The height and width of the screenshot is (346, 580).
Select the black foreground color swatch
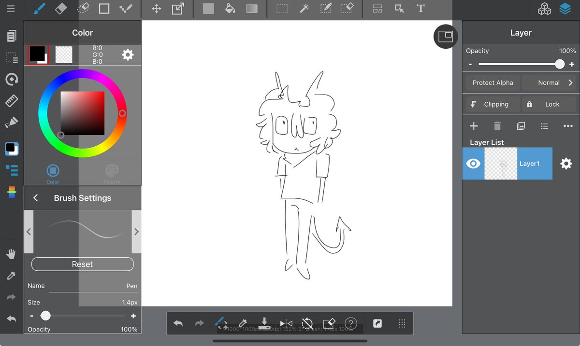pos(38,55)
